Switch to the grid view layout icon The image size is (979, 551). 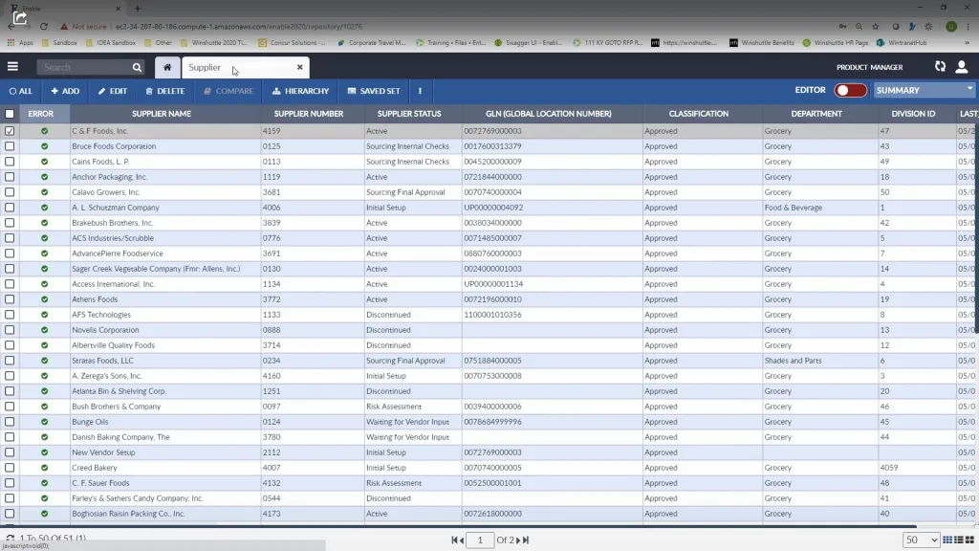(x=947, y=540)
